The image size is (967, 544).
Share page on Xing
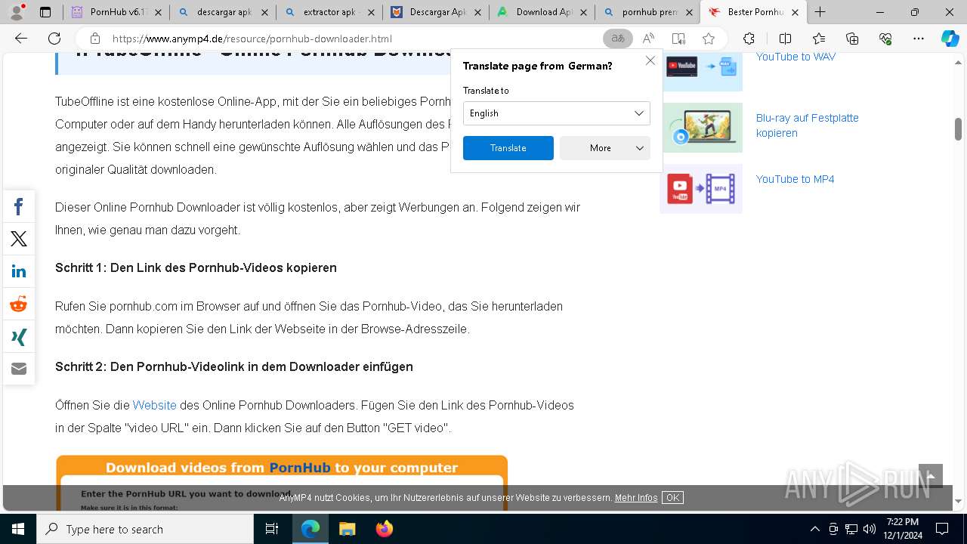click(19, 336)
